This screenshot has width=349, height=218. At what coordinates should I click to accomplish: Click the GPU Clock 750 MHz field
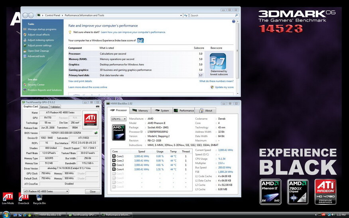45,173
